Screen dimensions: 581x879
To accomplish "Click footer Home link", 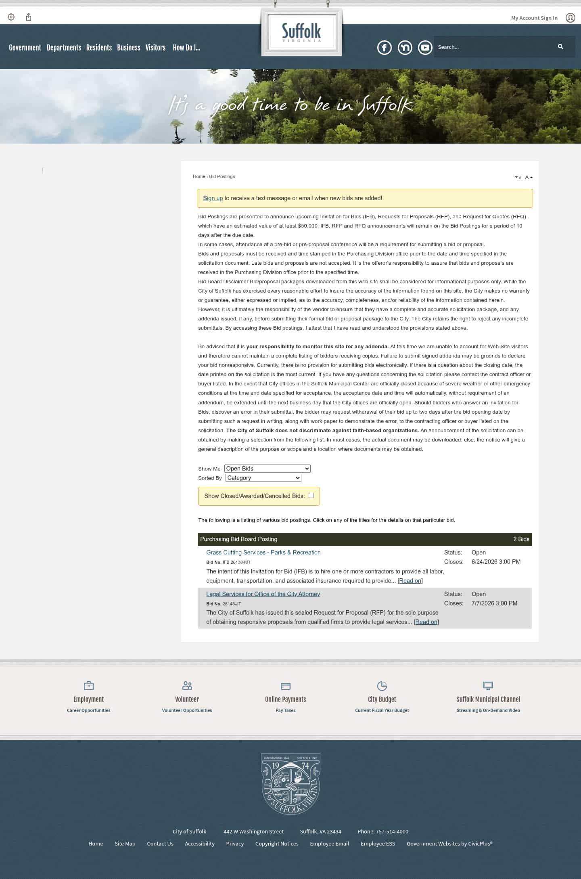I will click(x=96, y=843).
